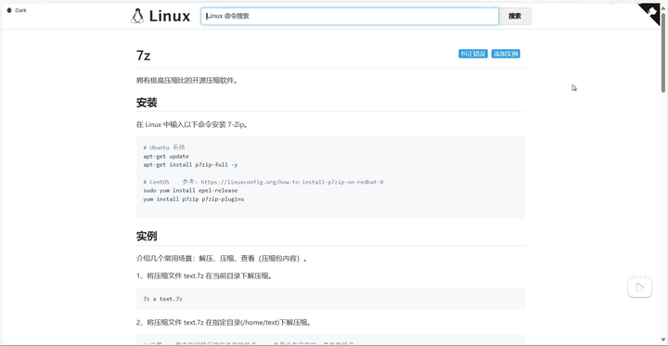Click the bilibili play watermark button

639,287
